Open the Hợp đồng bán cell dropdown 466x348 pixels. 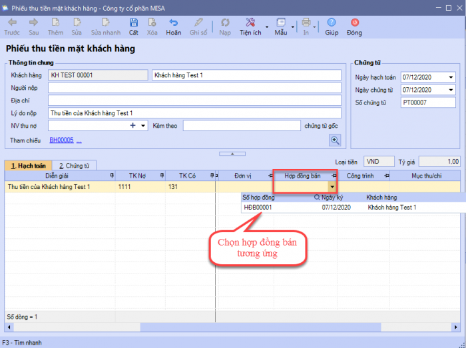pyautogui.click(x=332, y=188)
